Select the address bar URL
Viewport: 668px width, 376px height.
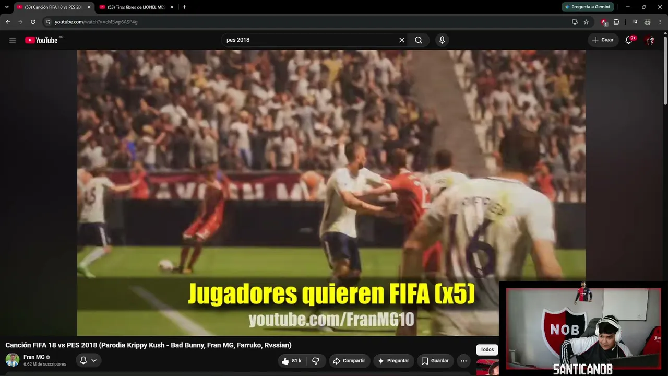coord(96,22)
